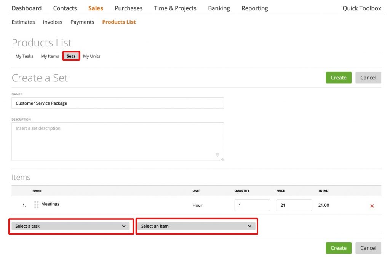Select the Sets tab
The image size is (390, 257).
point(71,56)
